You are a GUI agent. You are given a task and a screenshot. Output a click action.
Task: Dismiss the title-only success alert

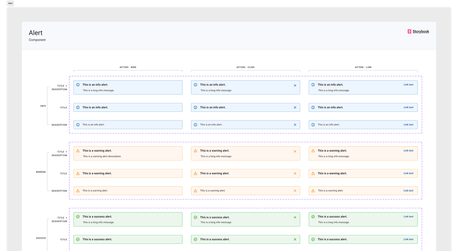295,240
